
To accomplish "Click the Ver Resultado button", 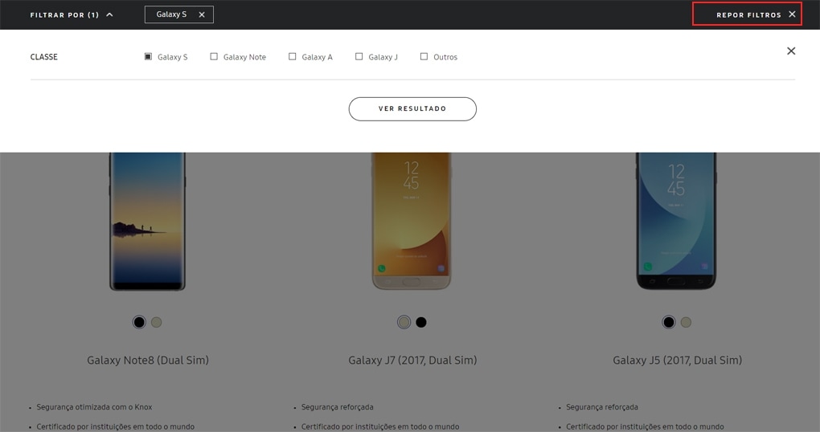I will [x=412, y=108].
